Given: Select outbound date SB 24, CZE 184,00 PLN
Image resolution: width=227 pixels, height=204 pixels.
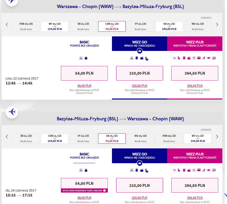Looking at the screenshot, I should 169,26.
